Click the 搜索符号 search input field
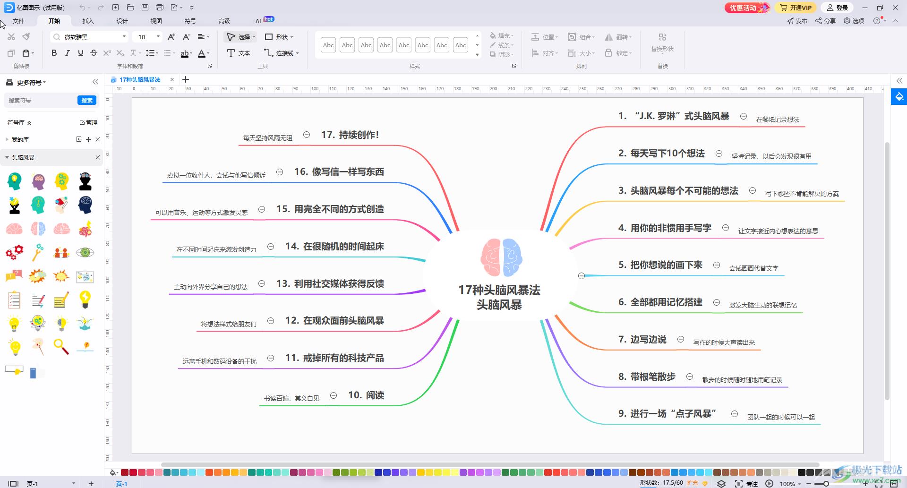The height and width of the screenshot is (488, 907). [x=41, y=100]
